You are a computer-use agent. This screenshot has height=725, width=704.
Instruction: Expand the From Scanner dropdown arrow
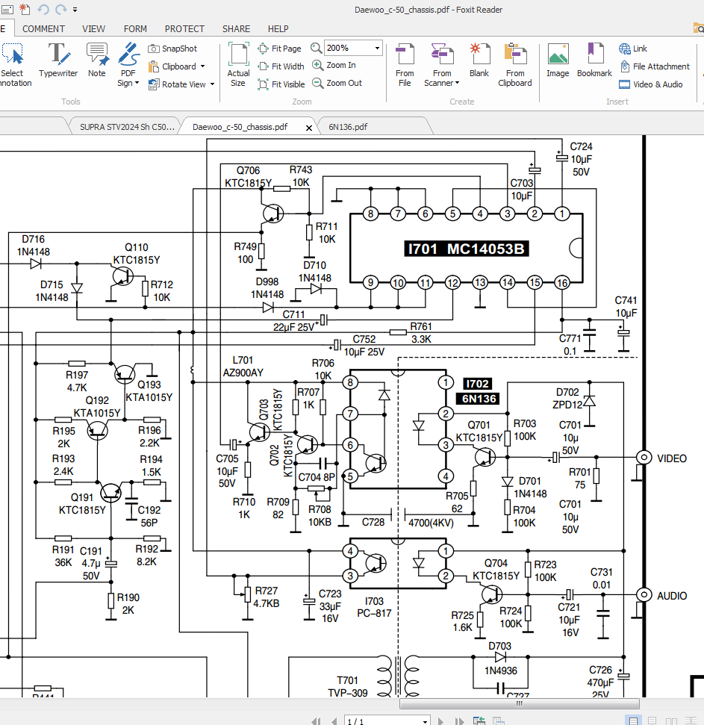pyautogui.click(x=457, y=83)
